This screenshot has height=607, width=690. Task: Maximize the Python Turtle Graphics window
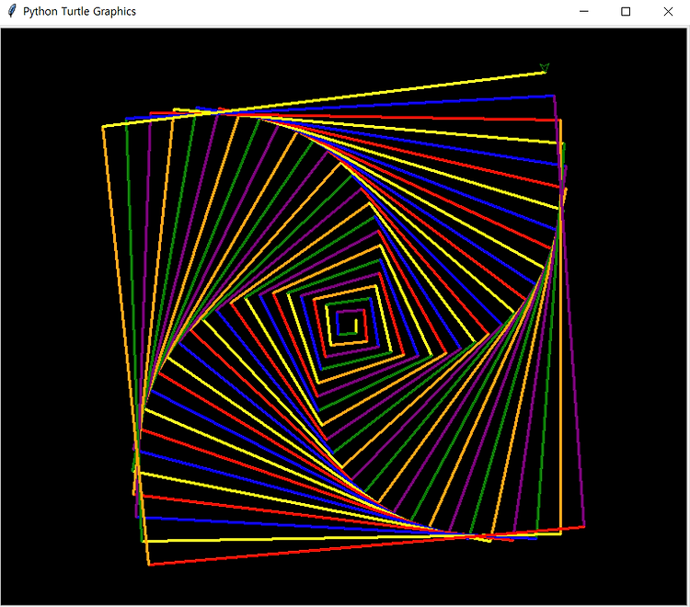point(626,11)
